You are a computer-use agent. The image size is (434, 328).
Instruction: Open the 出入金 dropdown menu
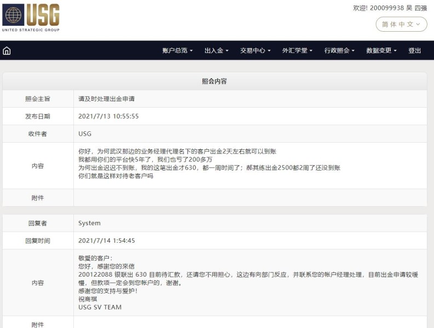tap(216, 50)
